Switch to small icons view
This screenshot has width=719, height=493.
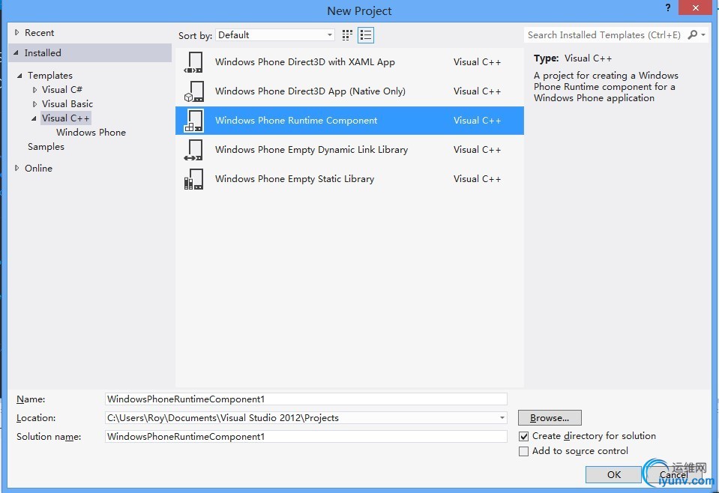tap(347, 35)
